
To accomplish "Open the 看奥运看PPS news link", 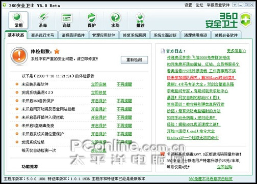I will [x=201, y=71].
